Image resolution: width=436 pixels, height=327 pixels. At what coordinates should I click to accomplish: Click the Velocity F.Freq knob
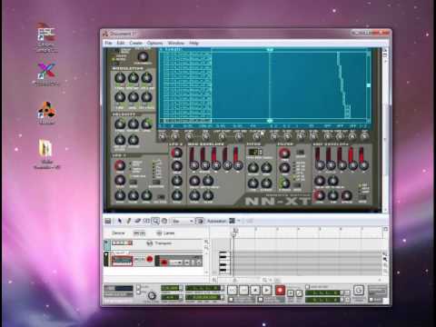(120, 124)
